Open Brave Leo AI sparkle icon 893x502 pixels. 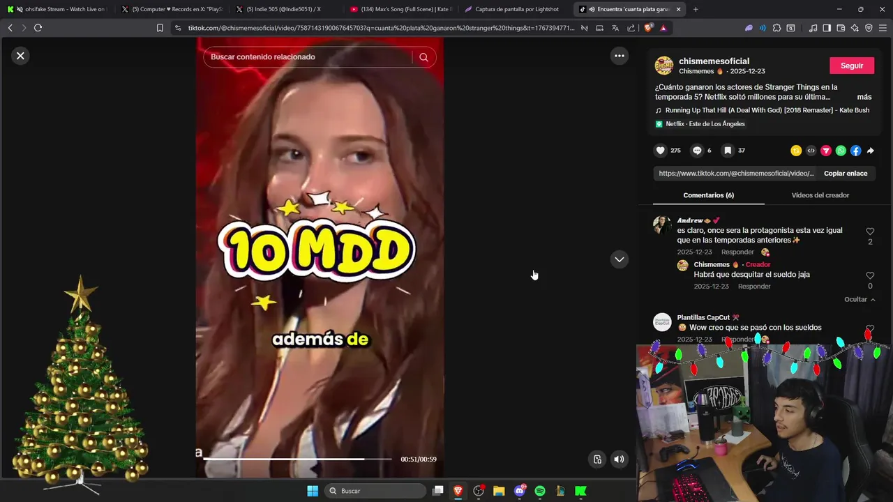855,28
